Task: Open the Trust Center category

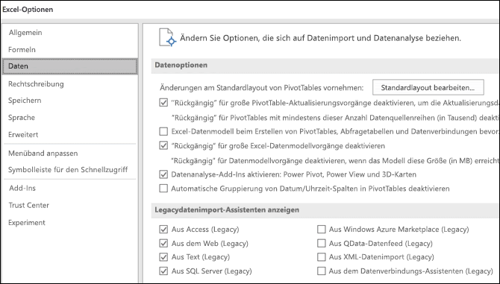Action: [28, 205]
